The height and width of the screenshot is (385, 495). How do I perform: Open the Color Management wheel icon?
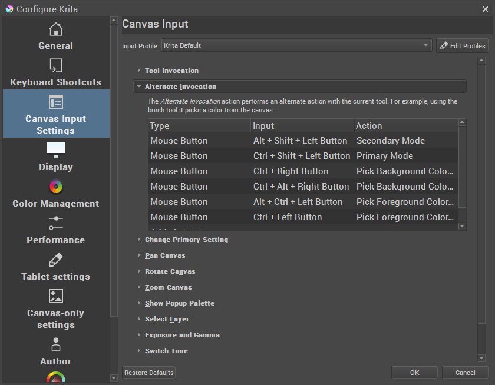[x=56, y=187]
